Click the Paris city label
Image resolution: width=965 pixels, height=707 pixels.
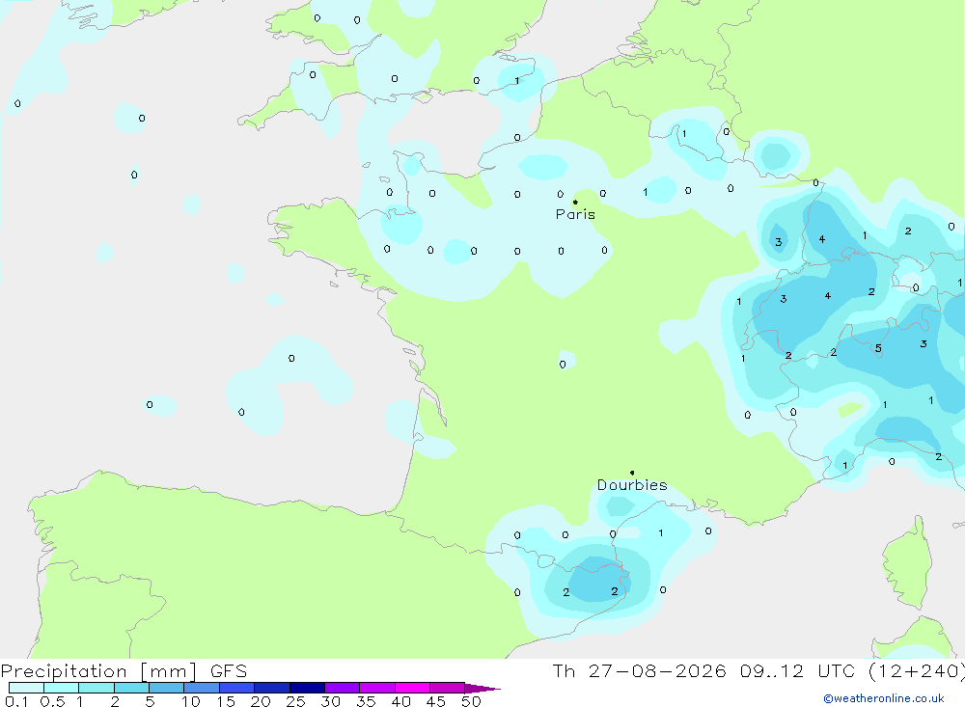click(x=575, y=214)
